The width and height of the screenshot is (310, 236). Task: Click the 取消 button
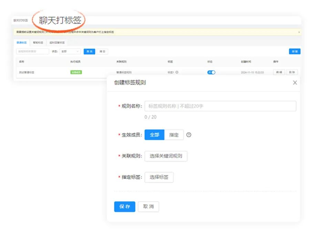(x=148, y=207)
